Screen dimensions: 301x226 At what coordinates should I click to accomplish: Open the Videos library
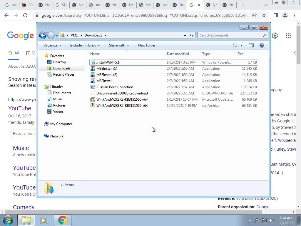point(58,112)
